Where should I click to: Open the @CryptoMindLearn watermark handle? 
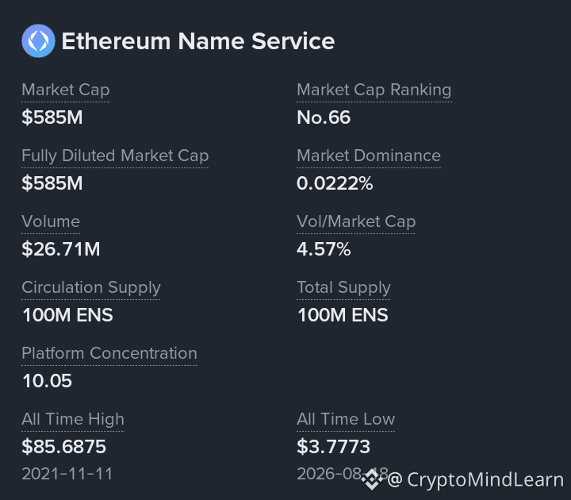point(475,479)
